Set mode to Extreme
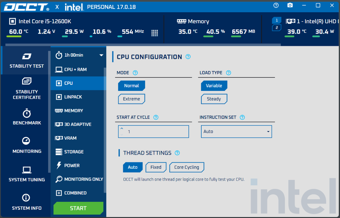The height and width of the screenshot is (218, 340). (x=131, y=99)
